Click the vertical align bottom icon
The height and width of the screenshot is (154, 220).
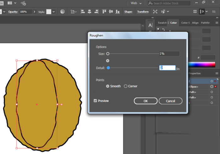117,12
